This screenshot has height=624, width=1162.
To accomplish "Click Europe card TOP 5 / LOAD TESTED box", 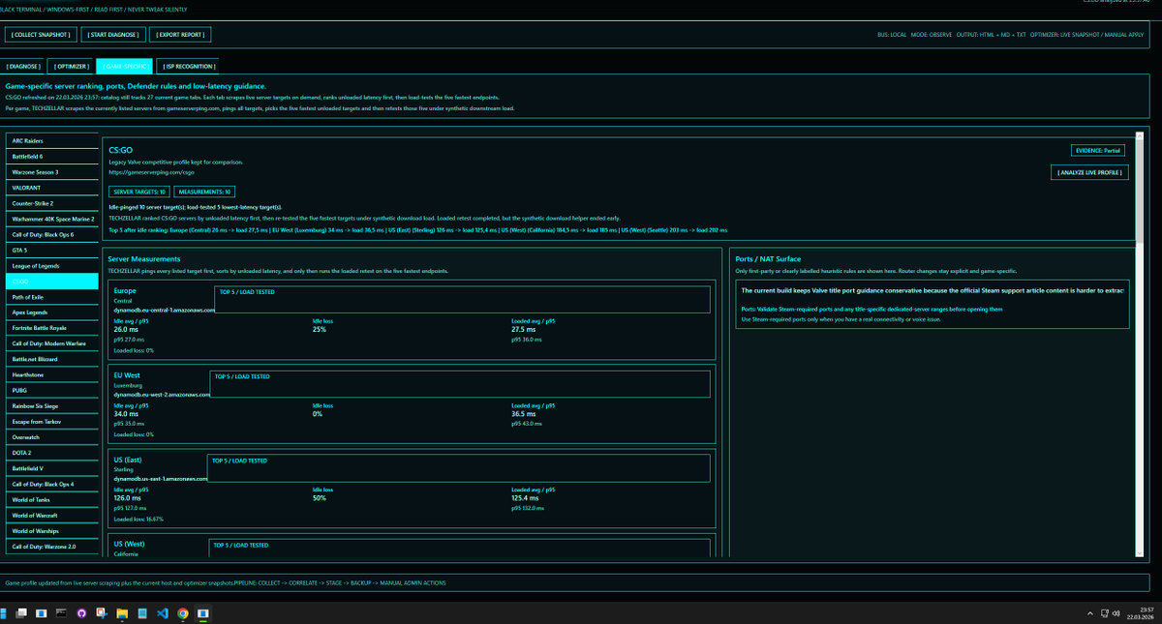I will click(463, 299).
